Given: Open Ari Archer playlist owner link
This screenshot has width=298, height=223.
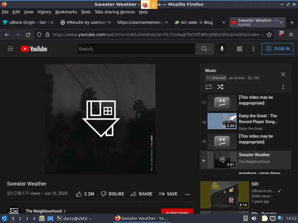Looking at the screenshot, I should point(237,78).
